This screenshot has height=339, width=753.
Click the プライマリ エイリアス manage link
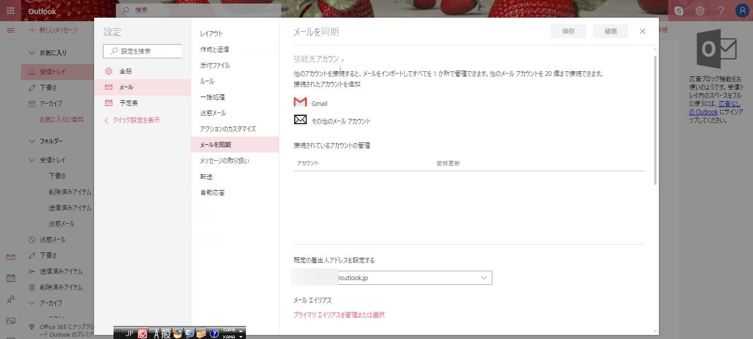click(339, 315)
